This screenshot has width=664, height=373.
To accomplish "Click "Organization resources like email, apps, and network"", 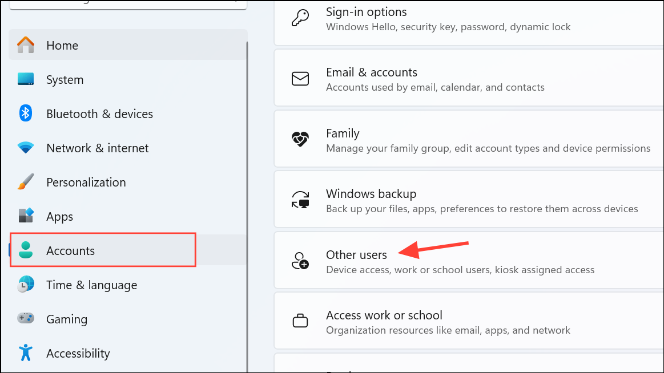I will point(448,330).
